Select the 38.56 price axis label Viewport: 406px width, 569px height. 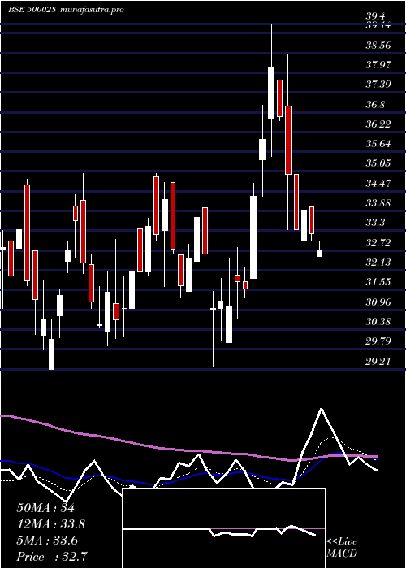(x=378, y=46)
